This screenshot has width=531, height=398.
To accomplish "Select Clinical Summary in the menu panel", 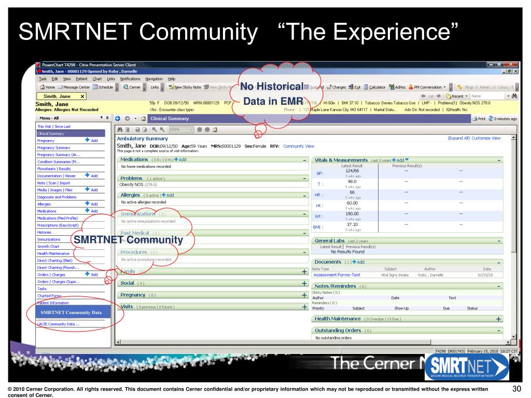I will tap(71, 133).
